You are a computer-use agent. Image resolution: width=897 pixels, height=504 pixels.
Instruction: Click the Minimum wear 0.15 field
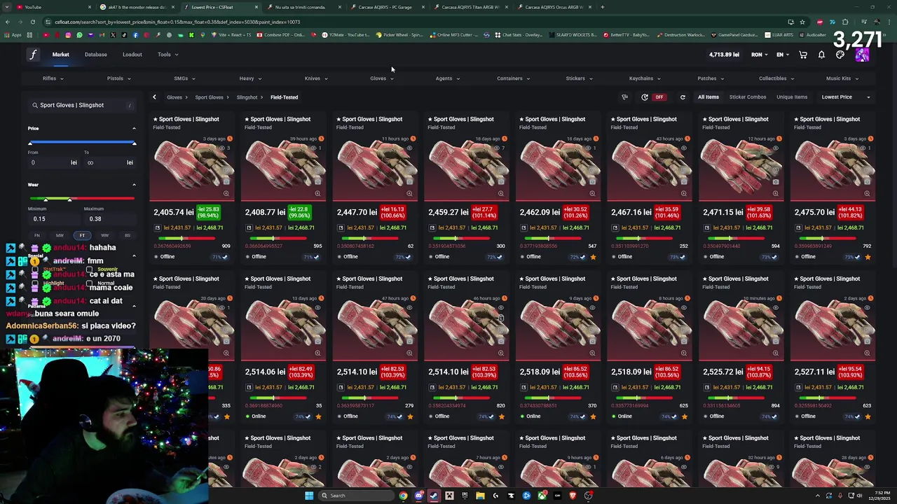(53, 219)
